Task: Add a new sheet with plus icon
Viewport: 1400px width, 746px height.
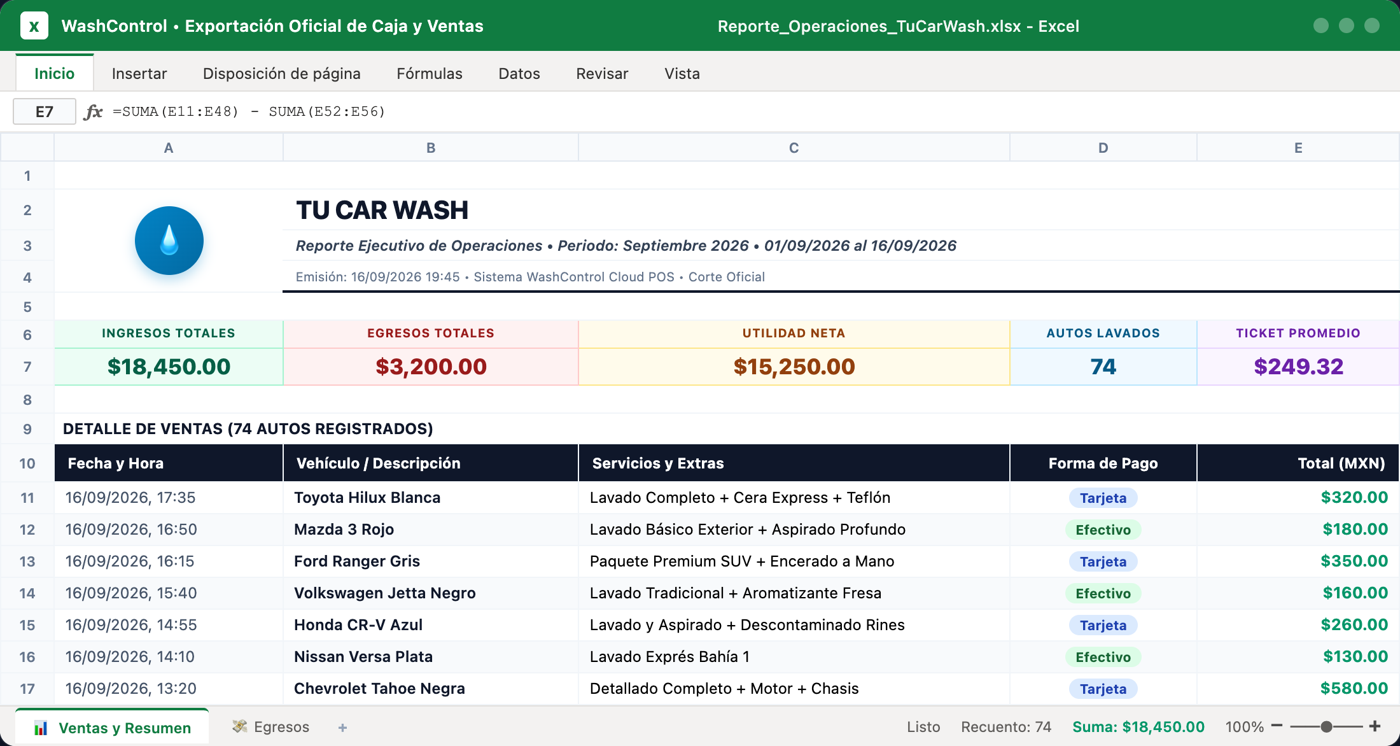Action: coord(342,727)
